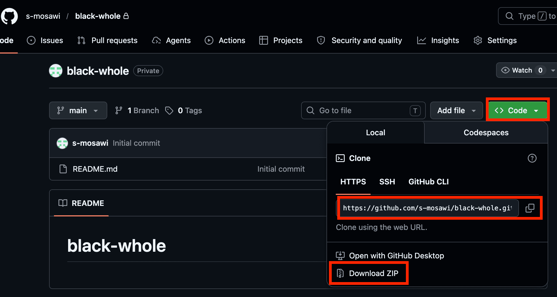This screenshot has width=557, height=297.
Task: Open the Projects tab
Action: 281,40
